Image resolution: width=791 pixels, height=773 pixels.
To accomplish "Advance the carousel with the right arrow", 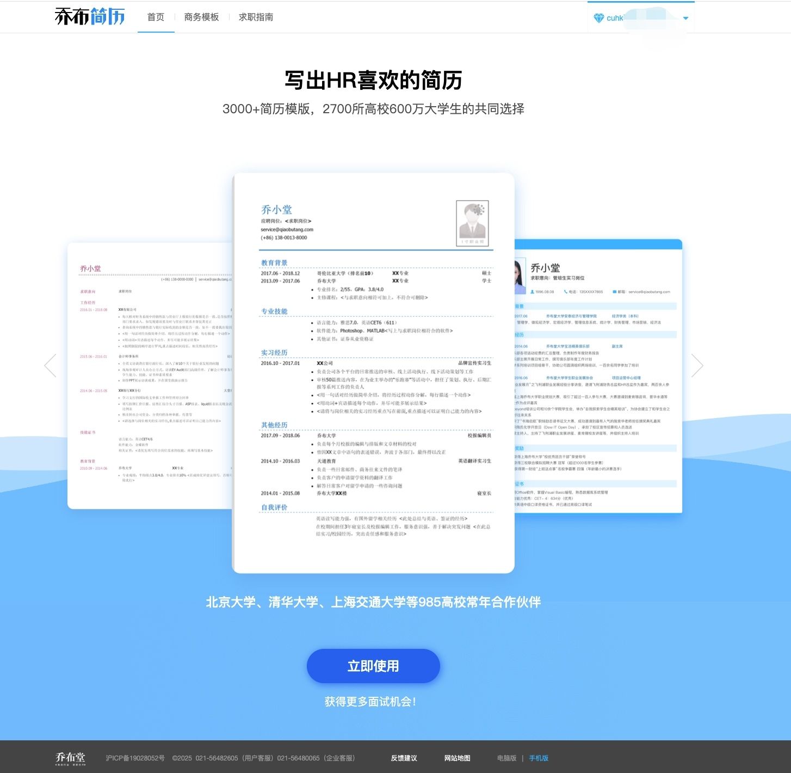I will [x=697, y=365].
